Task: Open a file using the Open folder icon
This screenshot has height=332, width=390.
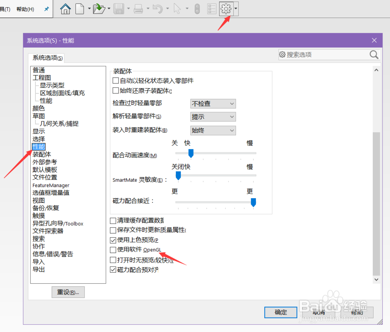Action: 99,8
